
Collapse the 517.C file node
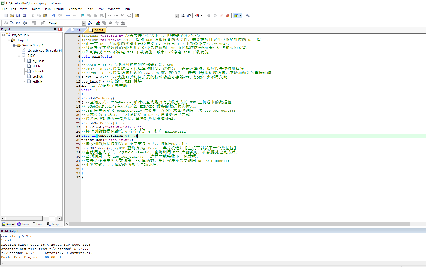[19, 56]
